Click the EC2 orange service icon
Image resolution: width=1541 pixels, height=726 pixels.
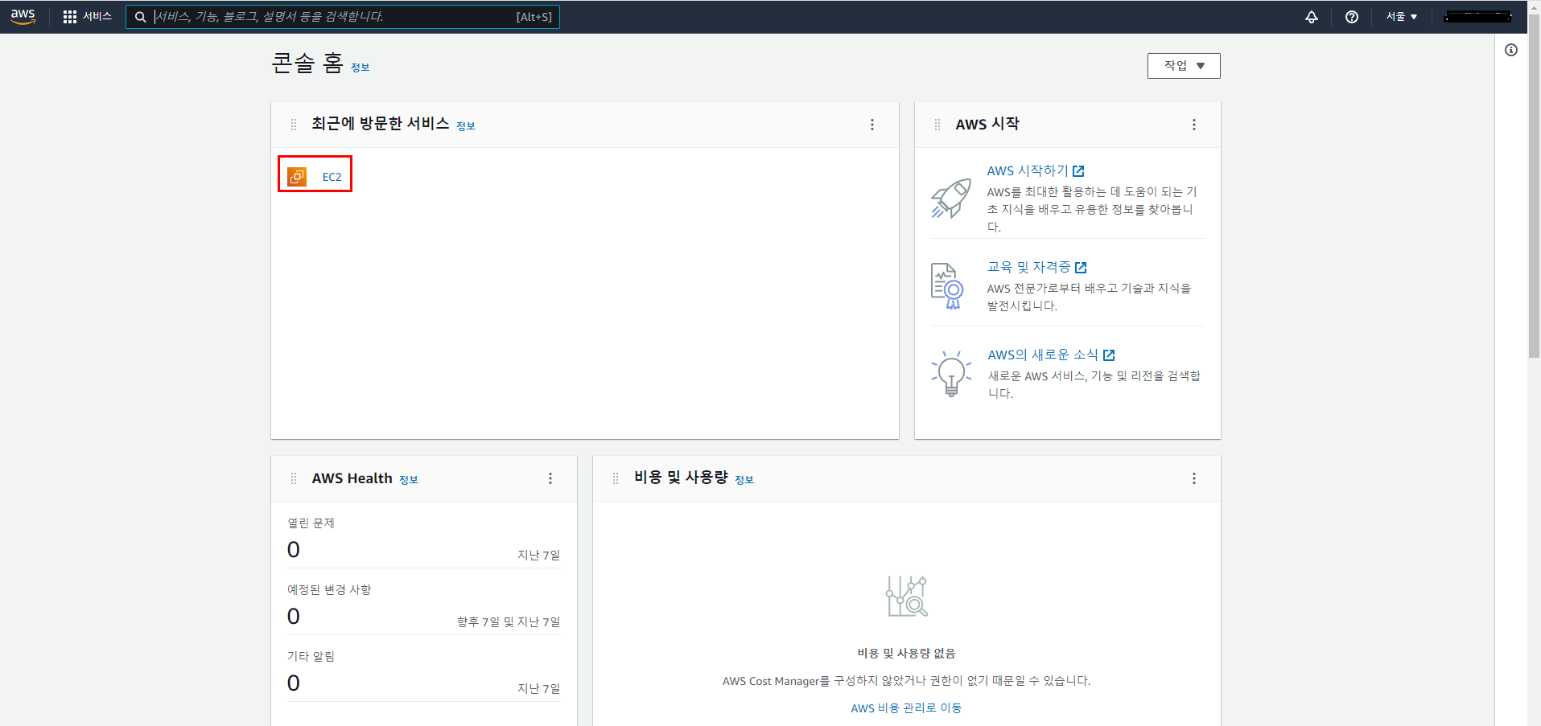point(297,177)
